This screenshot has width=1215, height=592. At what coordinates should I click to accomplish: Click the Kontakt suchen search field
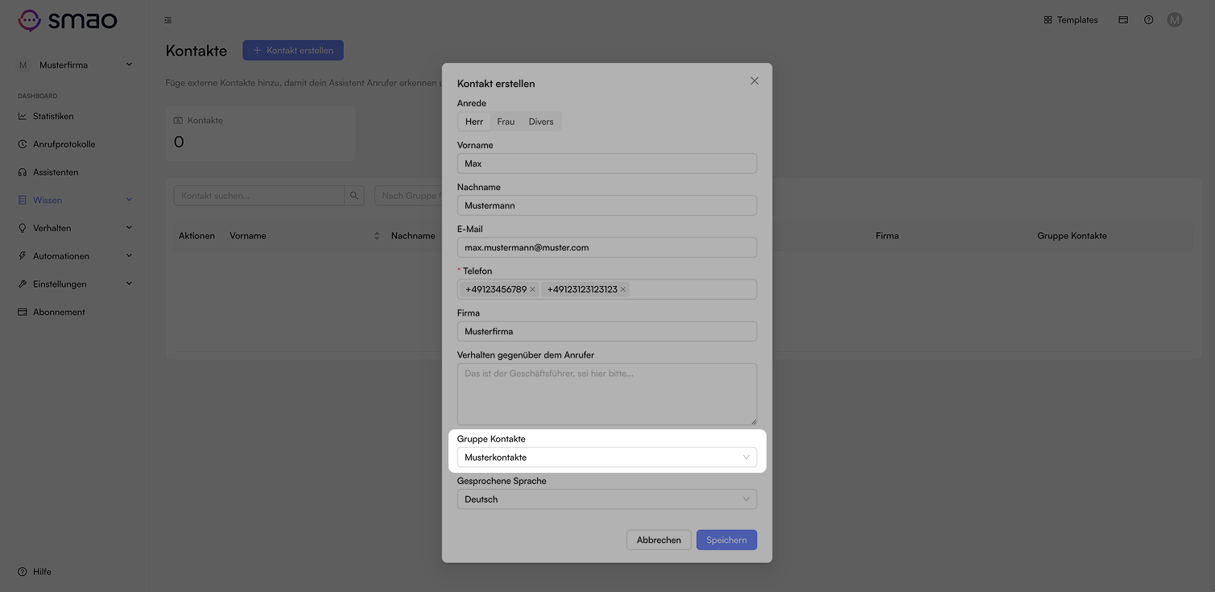[x=259, y=196]
